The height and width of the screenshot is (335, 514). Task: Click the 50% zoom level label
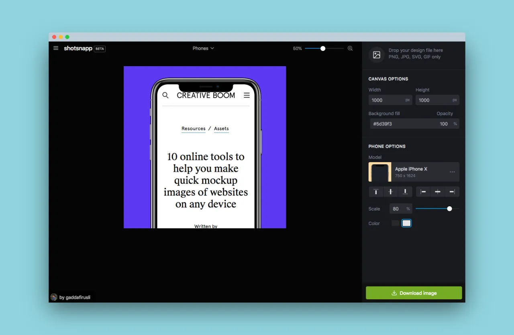297,49
